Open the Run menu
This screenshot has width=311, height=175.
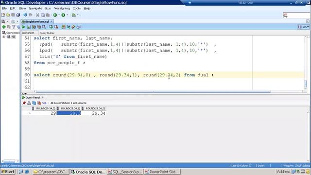pyautogui.click(x=48, y=8)
